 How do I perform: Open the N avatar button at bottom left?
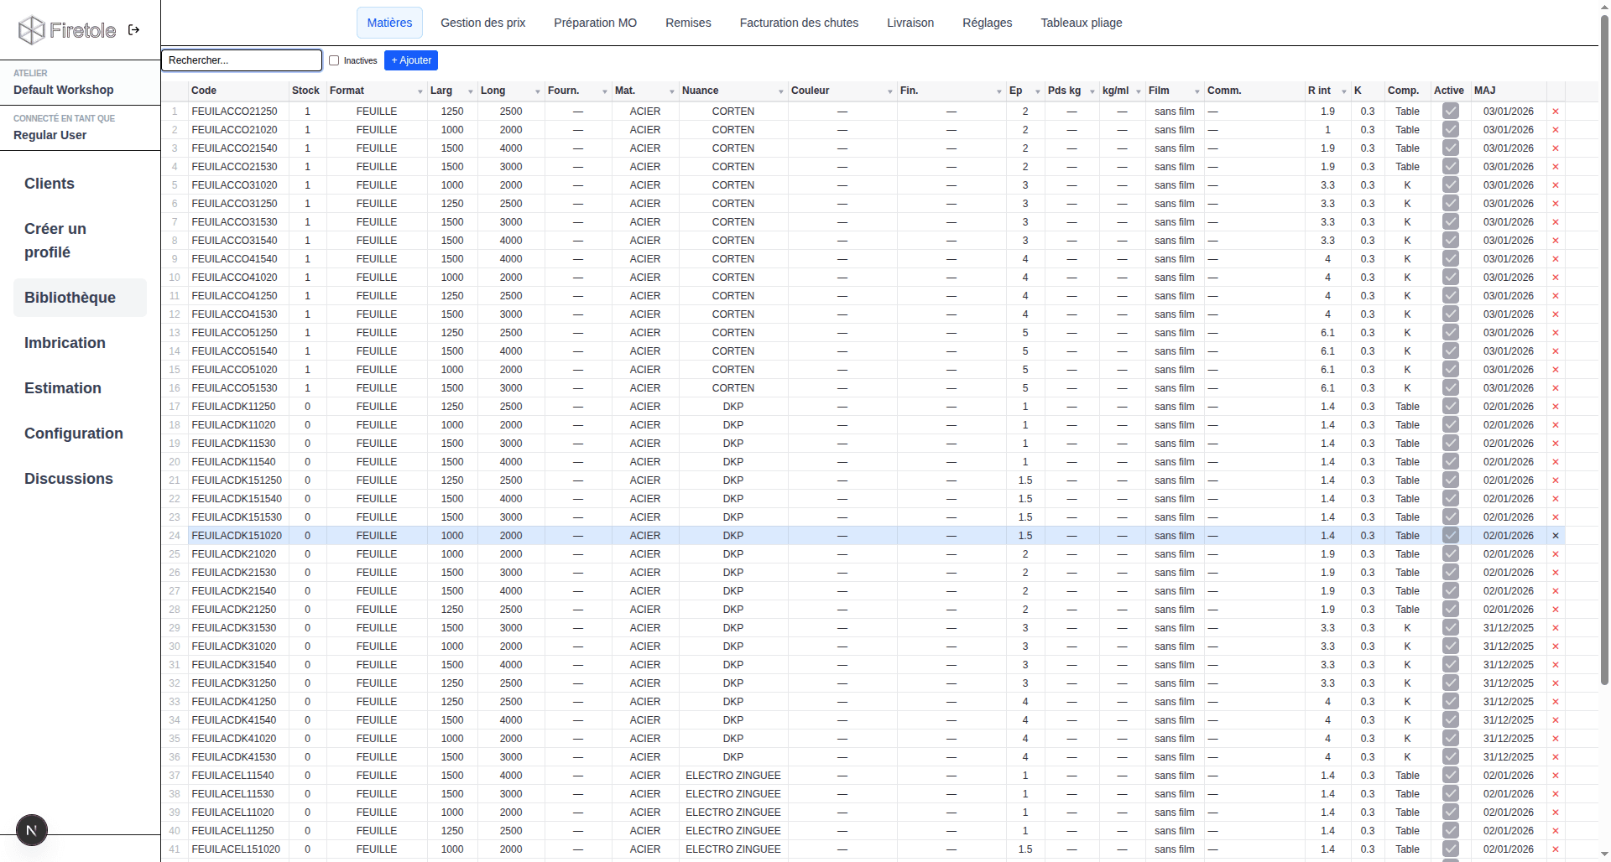[32, 830]
